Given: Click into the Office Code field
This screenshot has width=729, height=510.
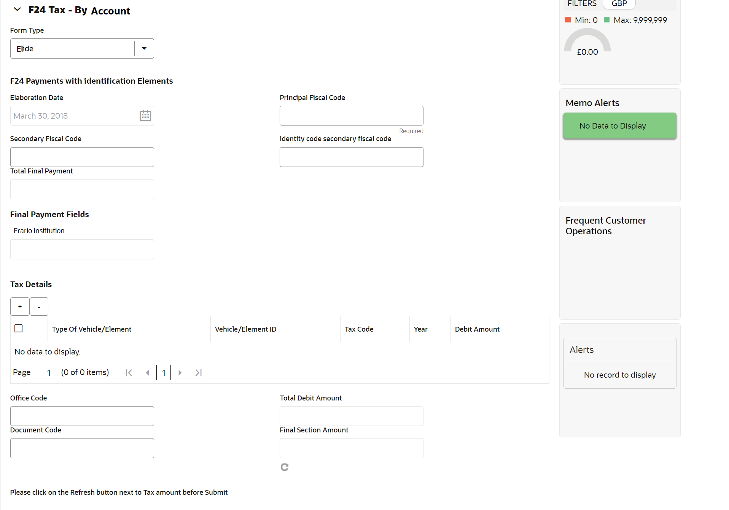Looking at the screenshot, I should (x=82, y=416).
